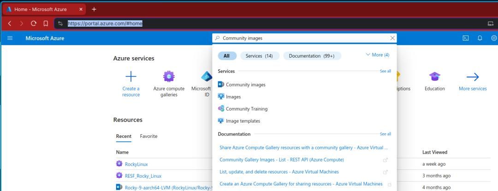The height and width of the screenshot is (191, 498).
Task: Open the Microsoft Entra ID icon
Action: pyautogui.click(x=207, y=77)
